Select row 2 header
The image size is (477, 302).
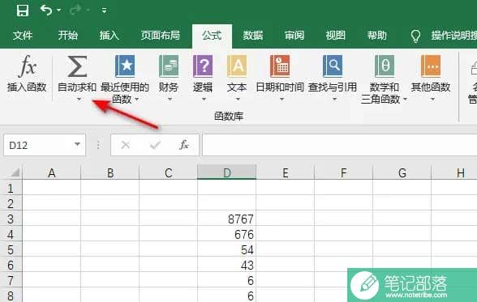tap(11, 203)
